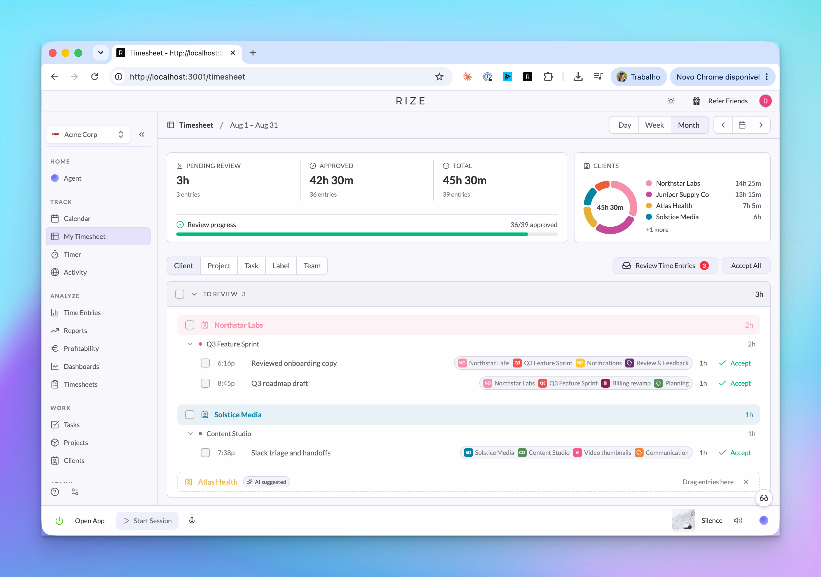Click the review progress bar

[367, 234]
